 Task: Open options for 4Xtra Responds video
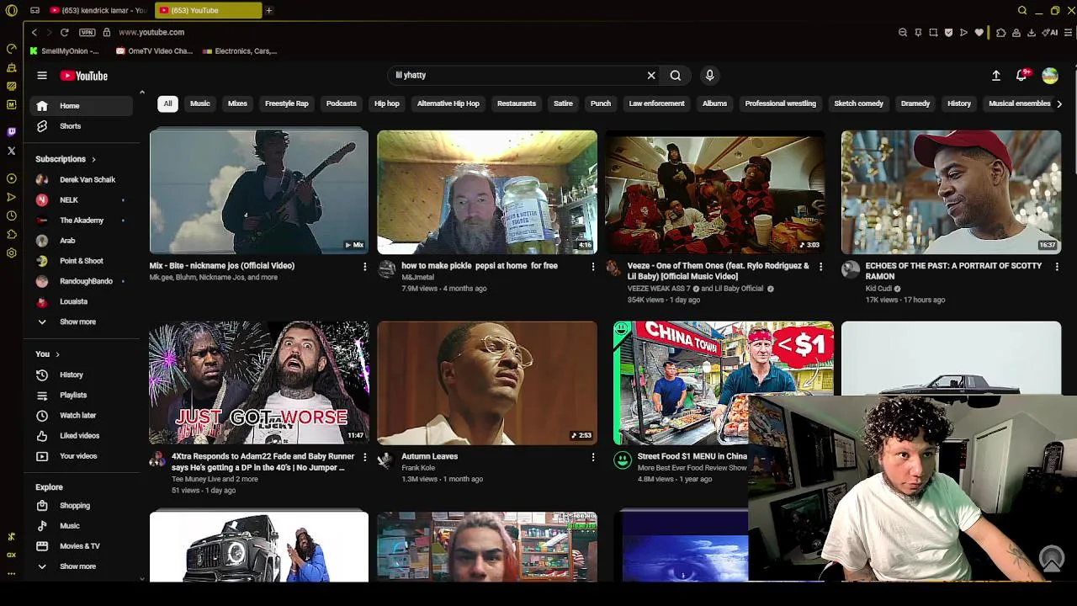point(364,457)
